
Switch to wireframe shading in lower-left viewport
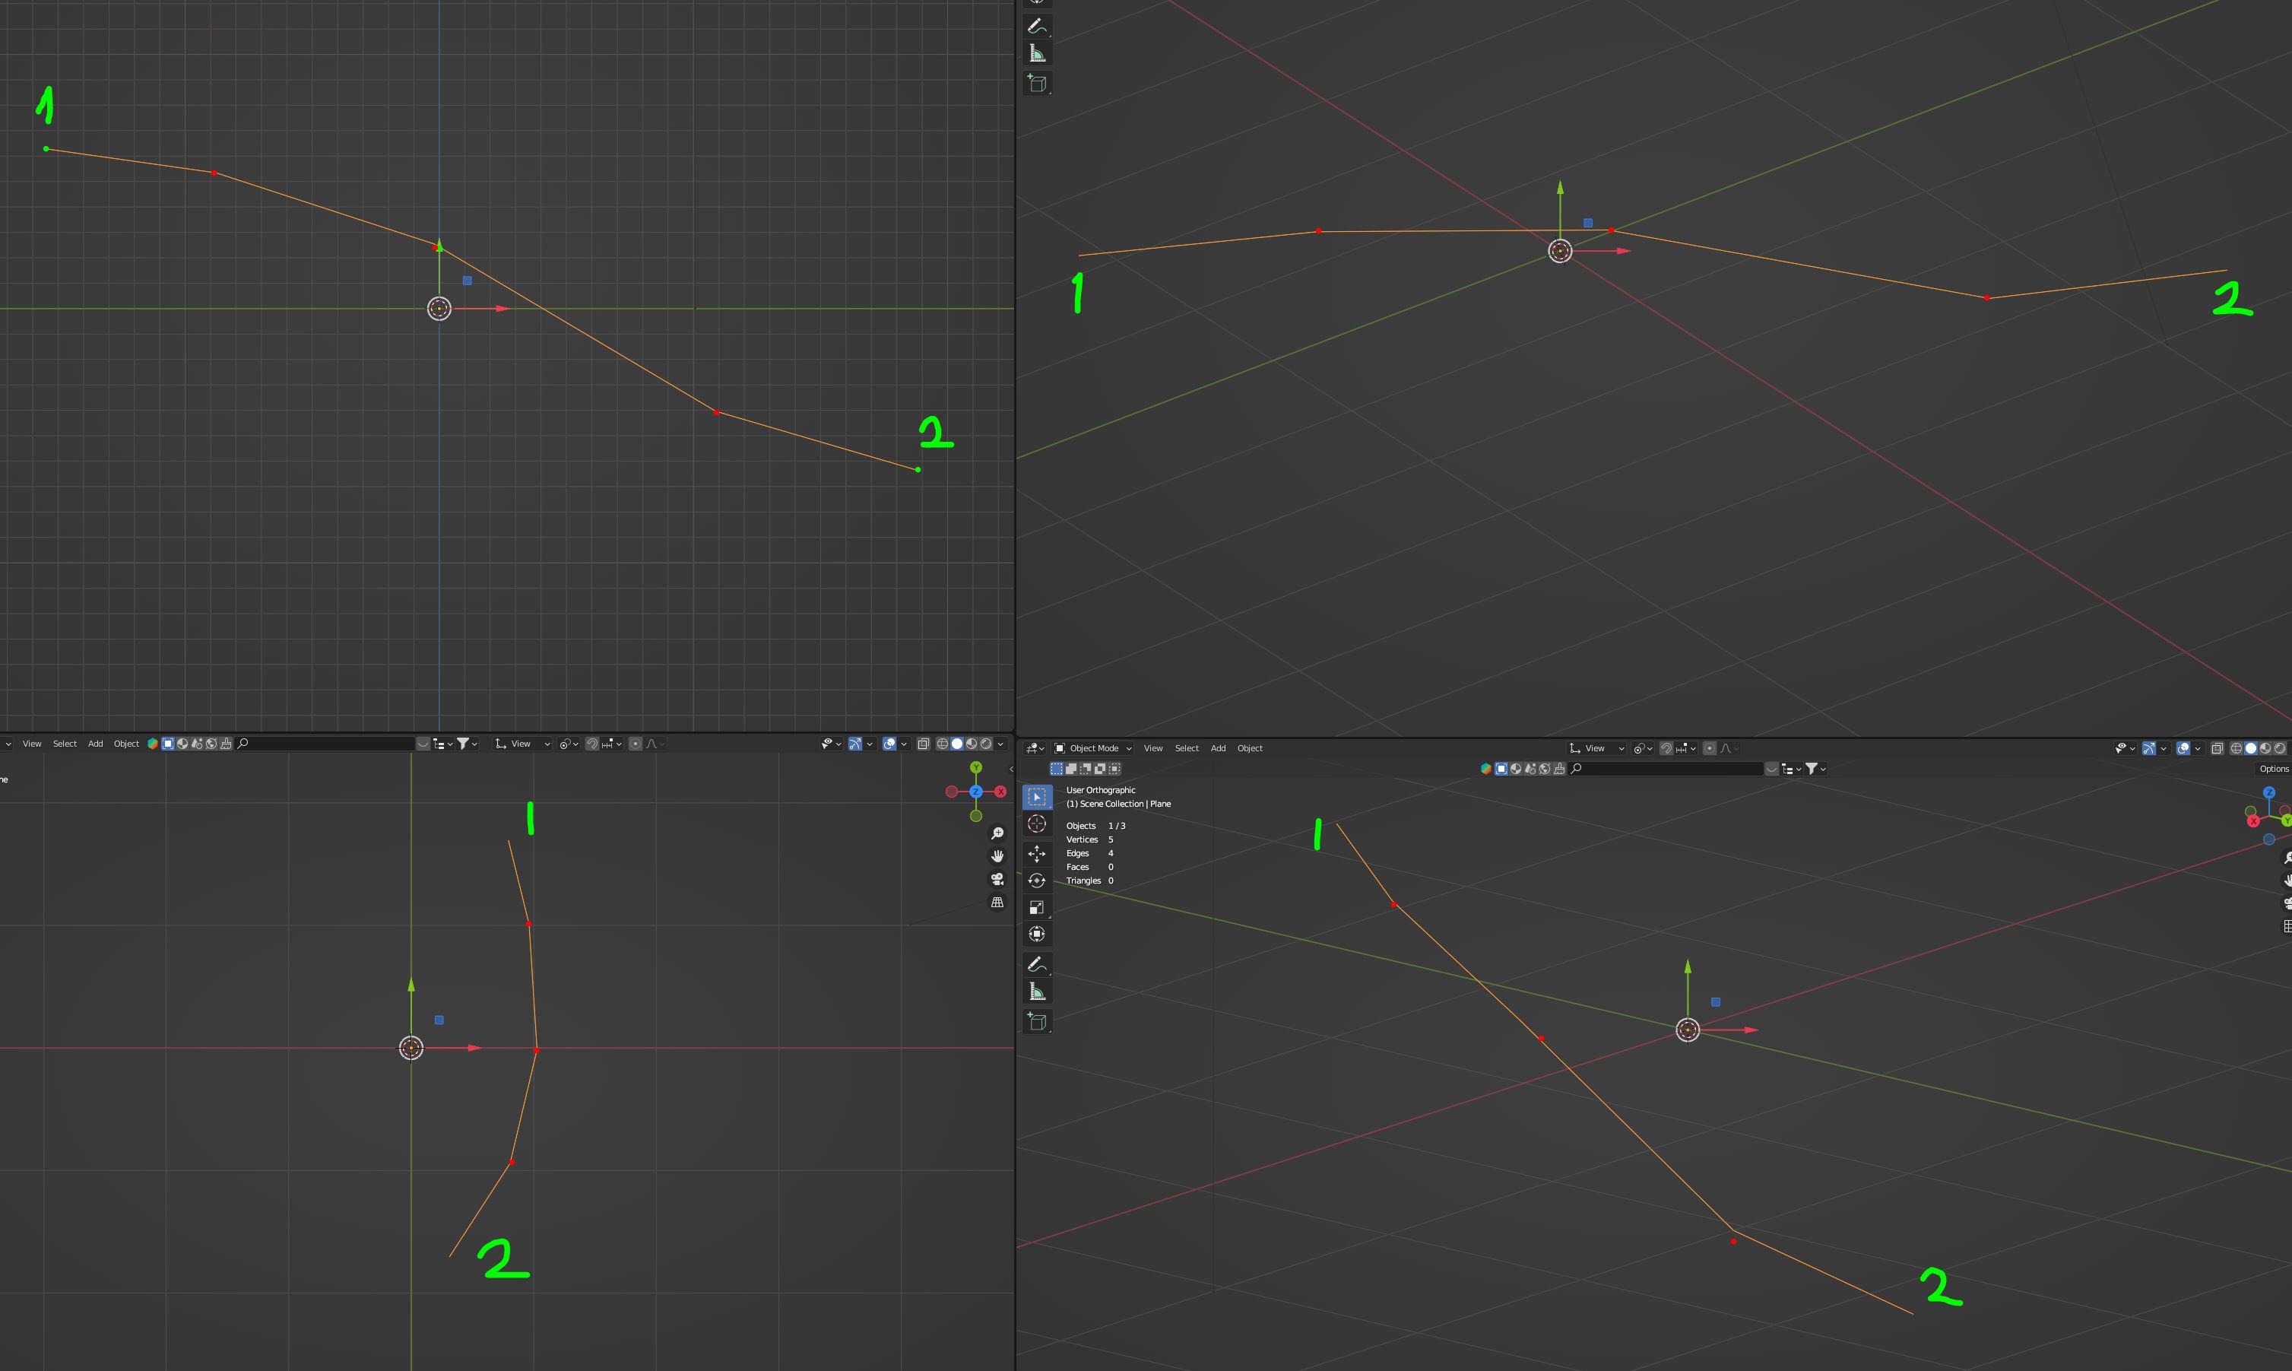(943, 744)
